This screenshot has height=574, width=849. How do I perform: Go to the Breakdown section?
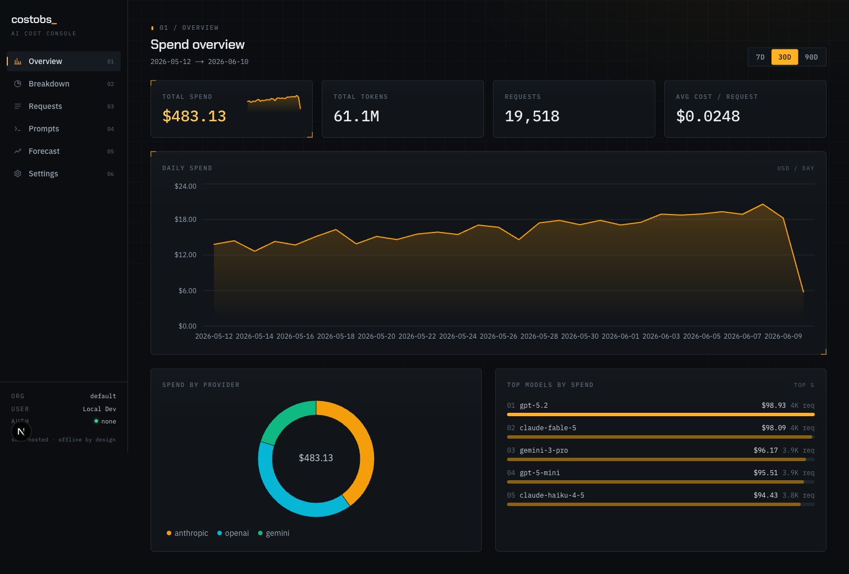click(64, 84)
